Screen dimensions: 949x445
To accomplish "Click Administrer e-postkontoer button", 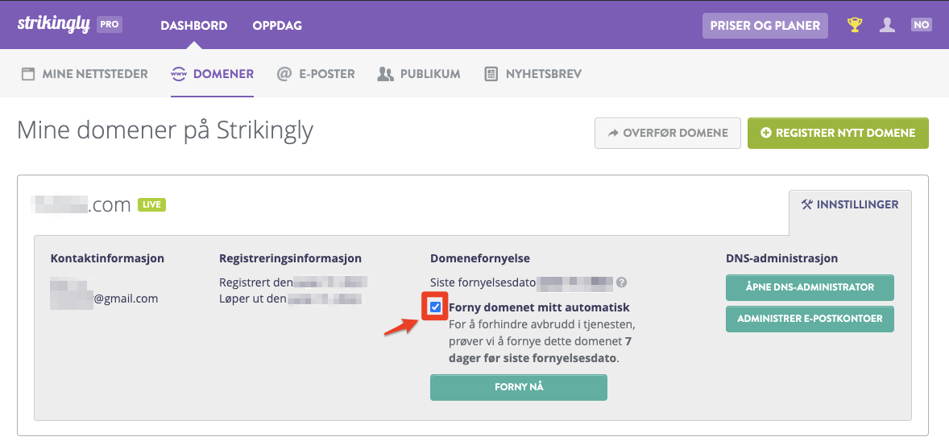I will 810,319.
